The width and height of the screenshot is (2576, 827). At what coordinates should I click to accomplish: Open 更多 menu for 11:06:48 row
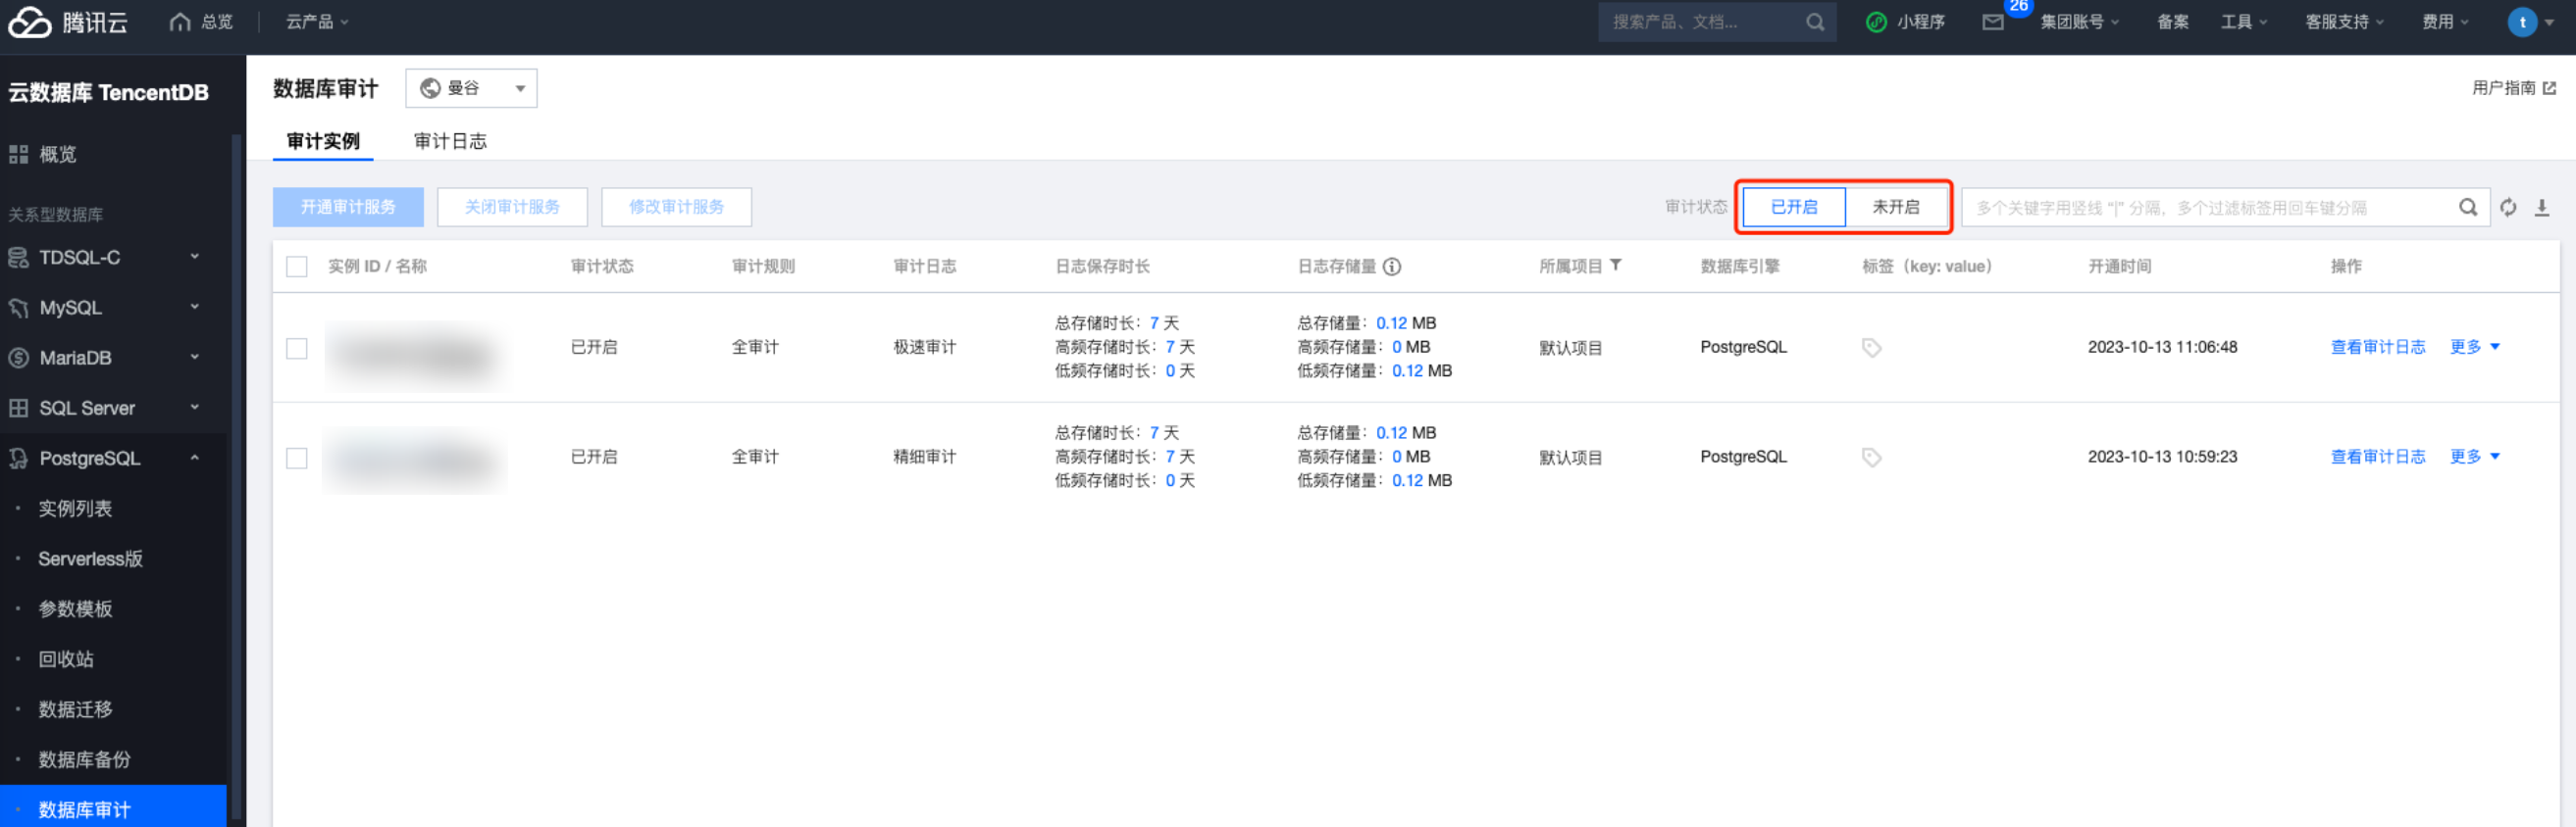pos(2474,347)
